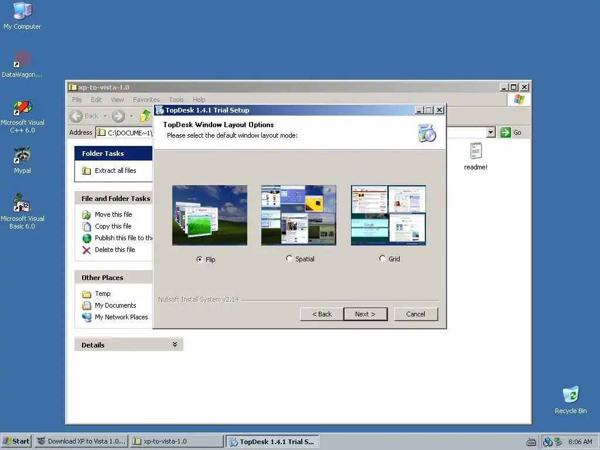The height and width of the screenshot is (450, 600).
Task: Click Extract all files task
Action: point(115,171)
